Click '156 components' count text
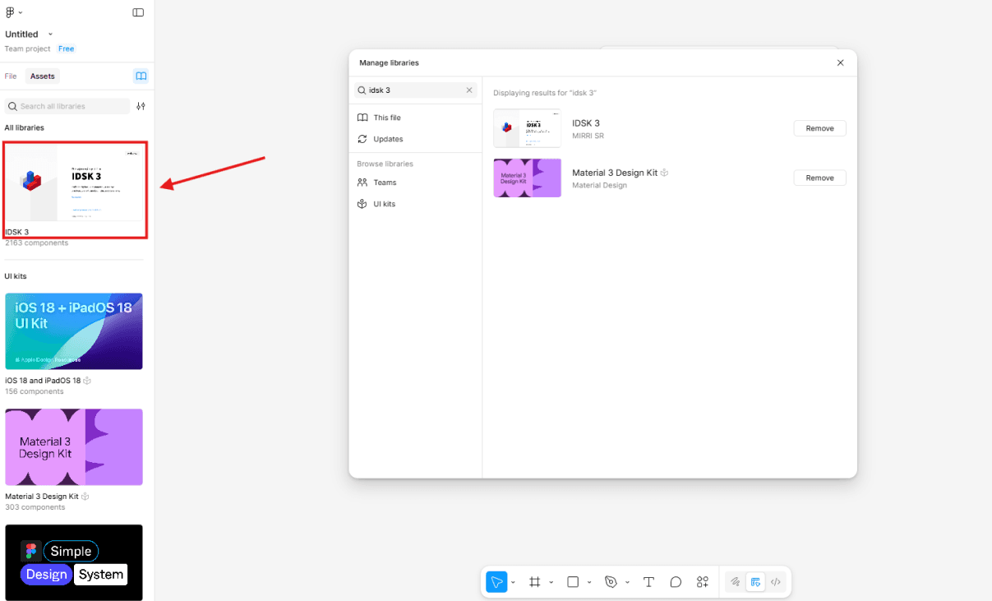This screenshot has height=601, width=992. pyautogui.click(x=34, y=391)
